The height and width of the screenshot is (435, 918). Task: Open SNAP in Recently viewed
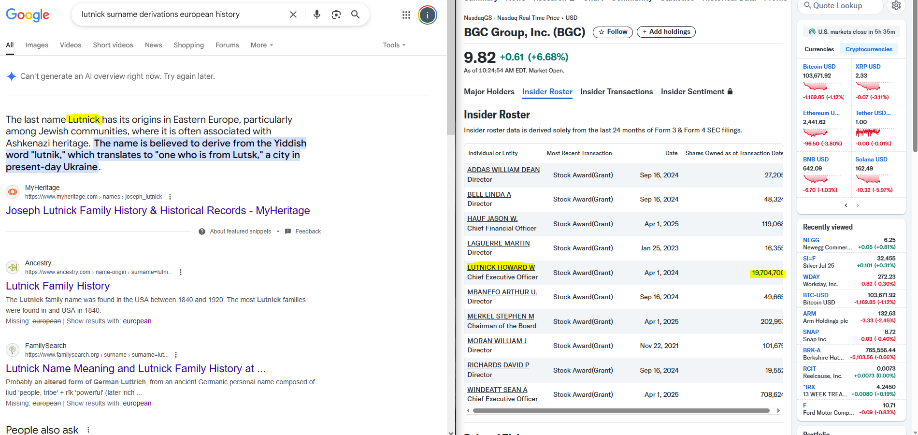811,332
